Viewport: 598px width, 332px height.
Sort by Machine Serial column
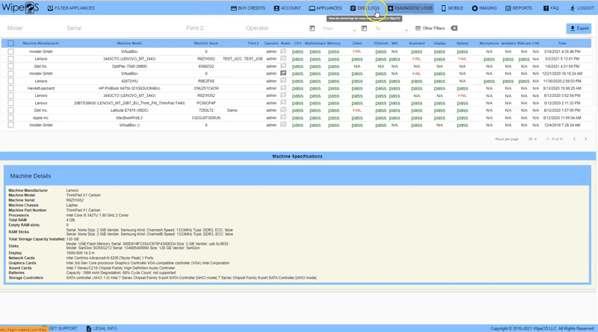[206, 43]
